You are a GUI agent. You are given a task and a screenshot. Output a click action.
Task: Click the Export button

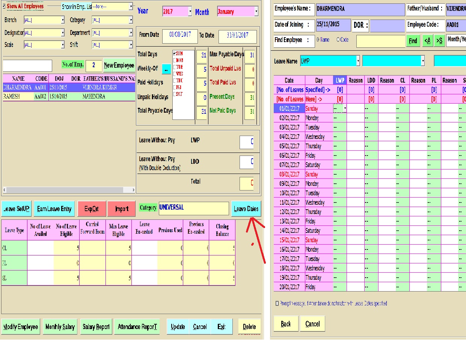(92, 209)
